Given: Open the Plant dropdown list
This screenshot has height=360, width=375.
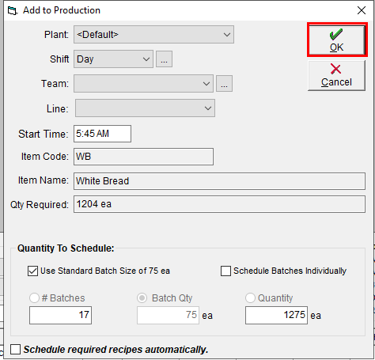Looking at the screenshot, I should click(x=153, y=35).
